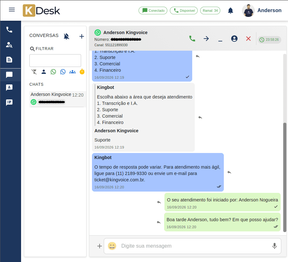
Task: Reply to the Boa tarde Anderson message
Action: [159, 222]
